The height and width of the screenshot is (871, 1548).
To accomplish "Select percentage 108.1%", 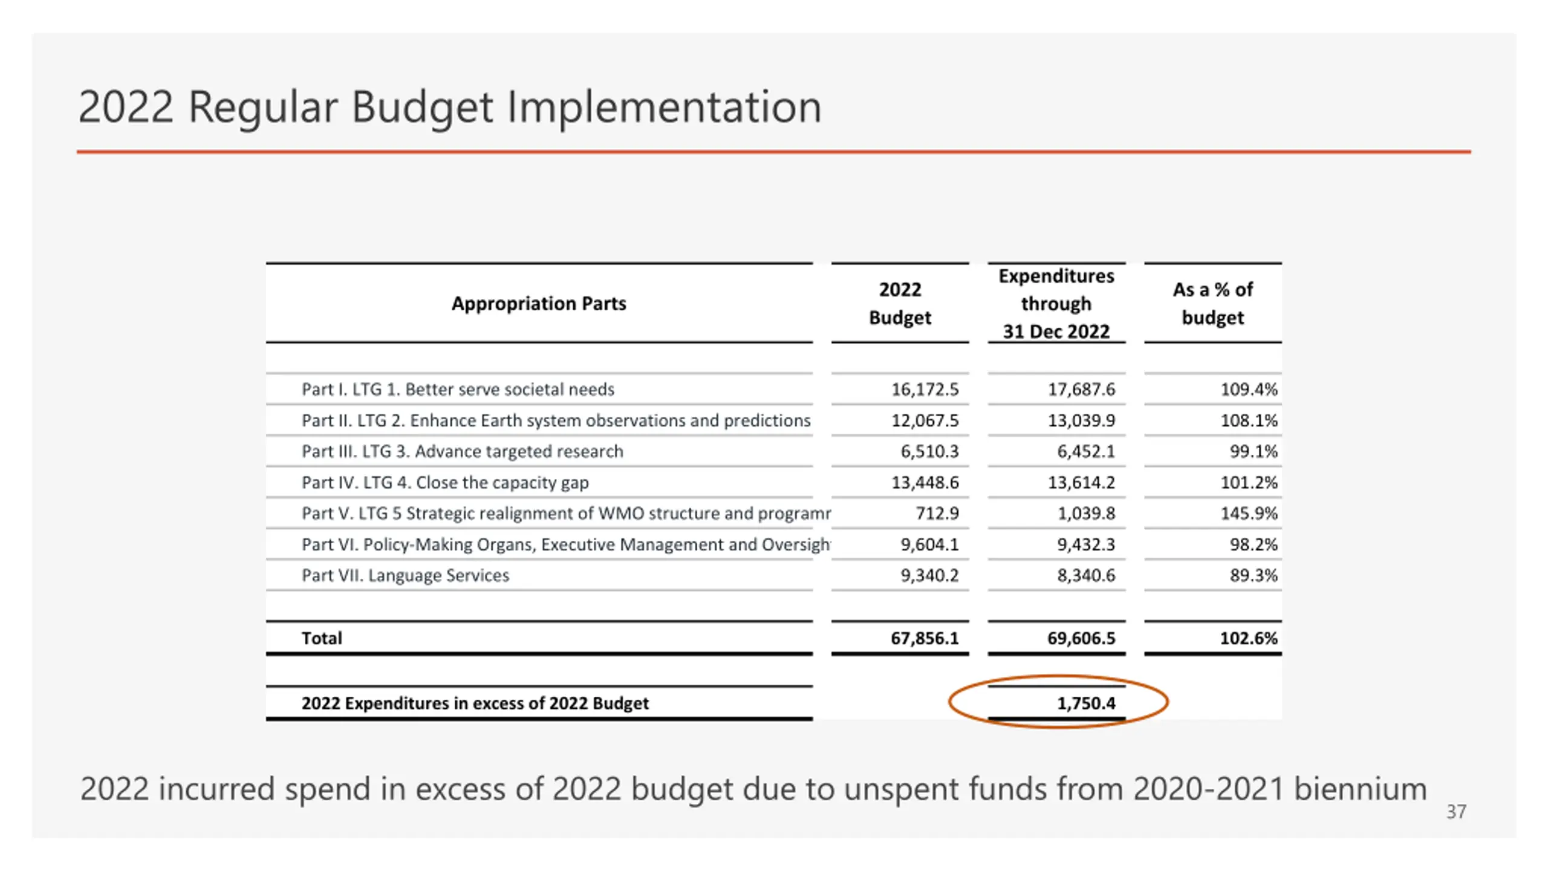I will (x=1249, y=420).
